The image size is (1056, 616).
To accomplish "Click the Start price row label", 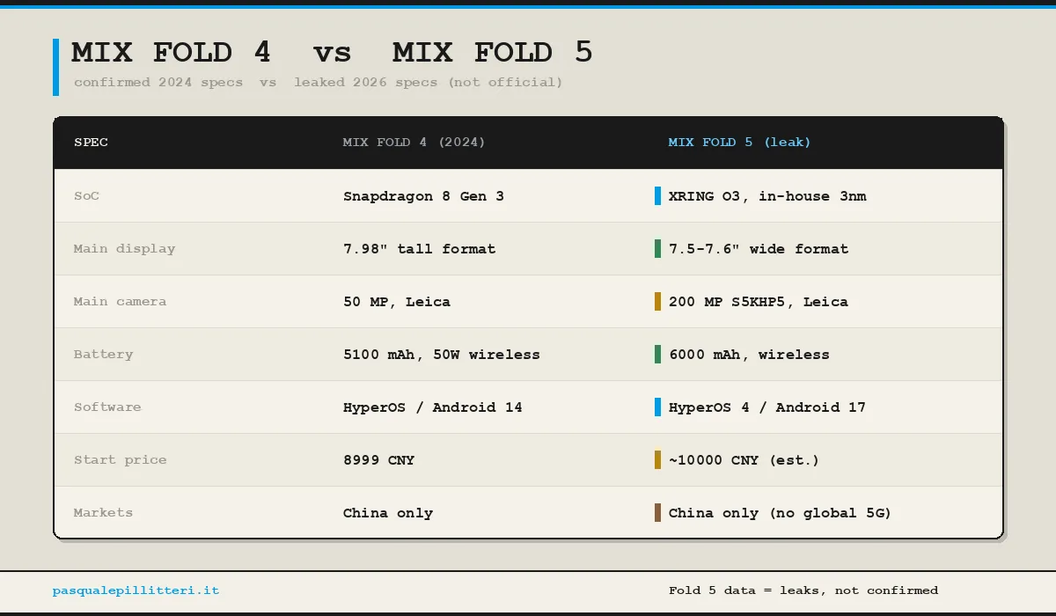I will [120, 459].
